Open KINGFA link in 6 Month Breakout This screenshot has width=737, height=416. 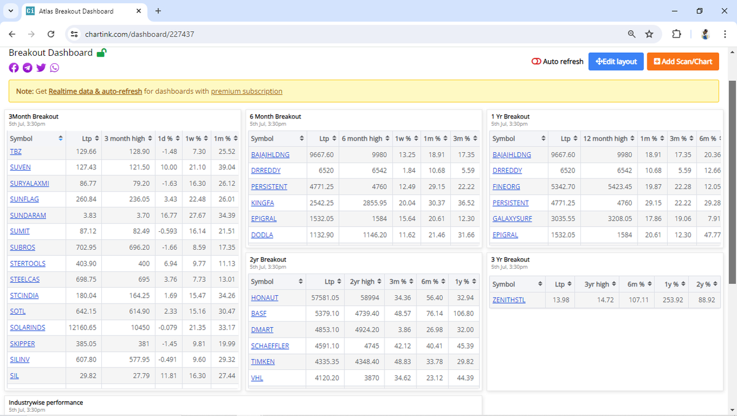pyautogui.click(x=262, y=202)
